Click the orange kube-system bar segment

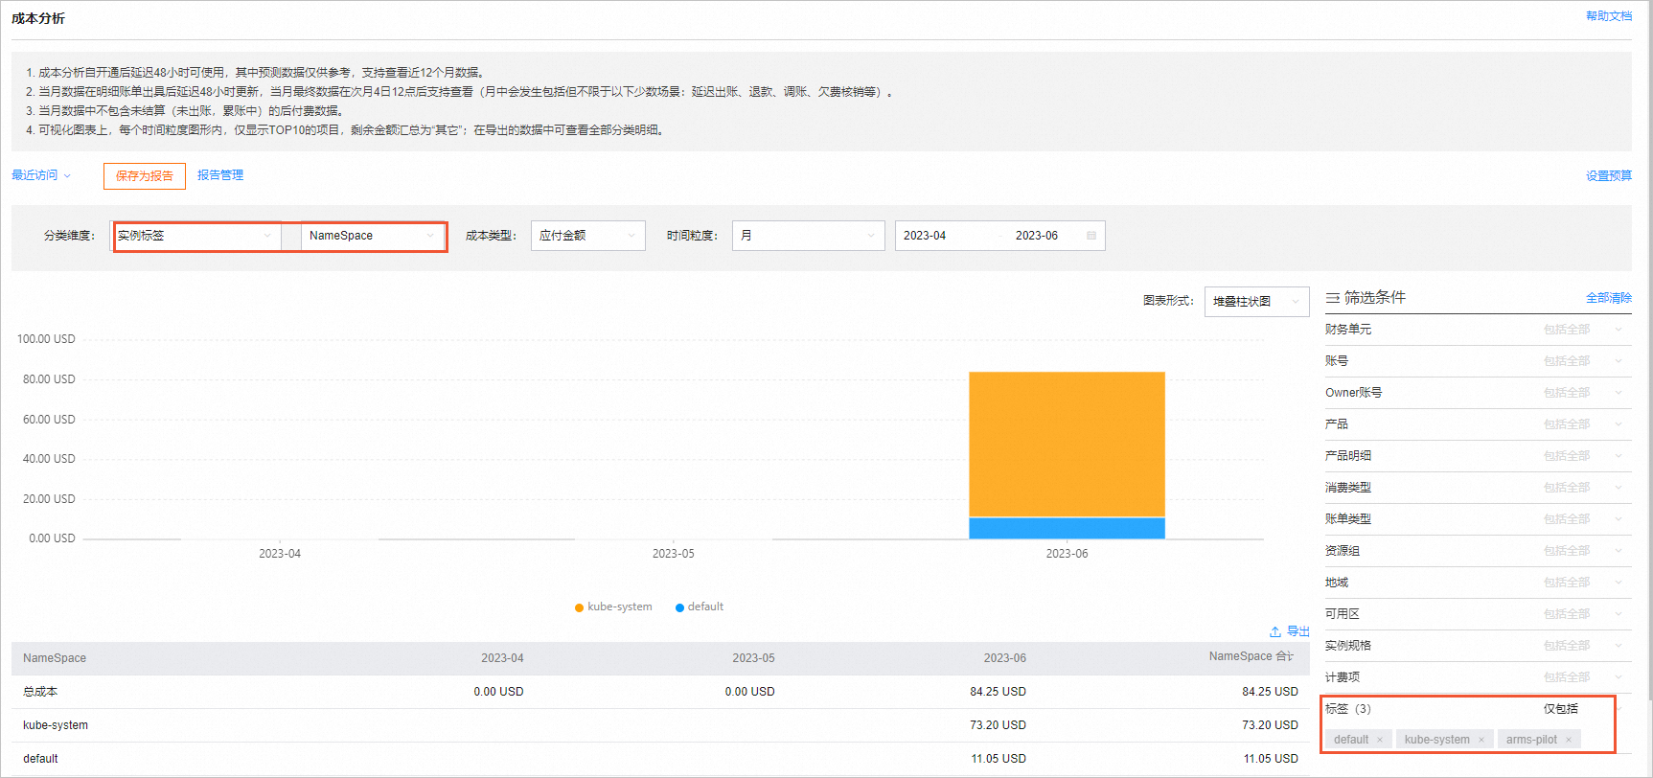(x=1067, y=445)
